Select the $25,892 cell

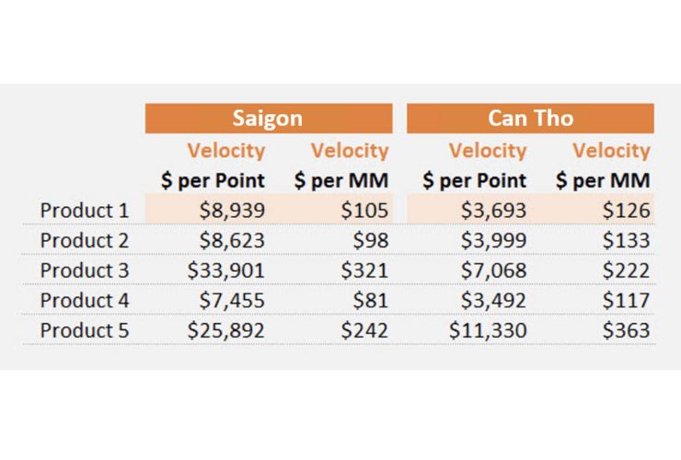pos(225,330)
